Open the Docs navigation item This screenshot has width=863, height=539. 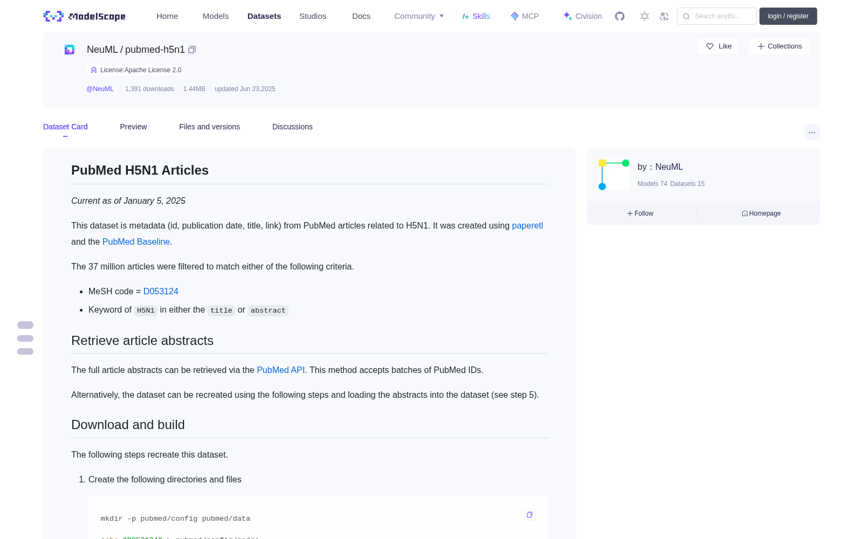361,16
